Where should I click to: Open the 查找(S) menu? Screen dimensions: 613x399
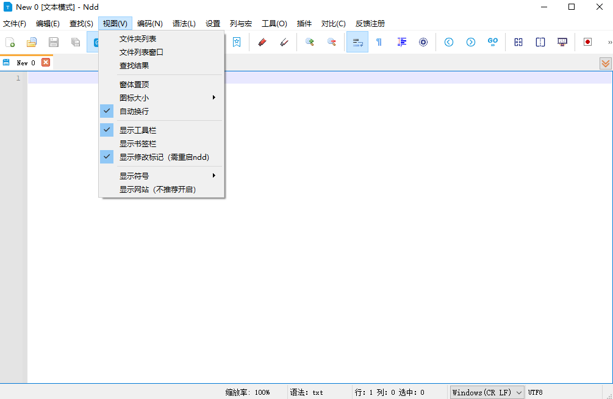pyautogui.click(x=81, y=23)
